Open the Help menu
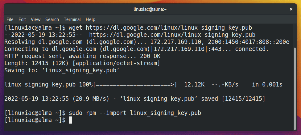The width and height of the screenshot is (301, 135). click(90, 19)
